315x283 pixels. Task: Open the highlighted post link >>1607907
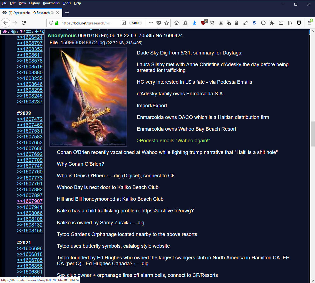(x=30, y=201)
